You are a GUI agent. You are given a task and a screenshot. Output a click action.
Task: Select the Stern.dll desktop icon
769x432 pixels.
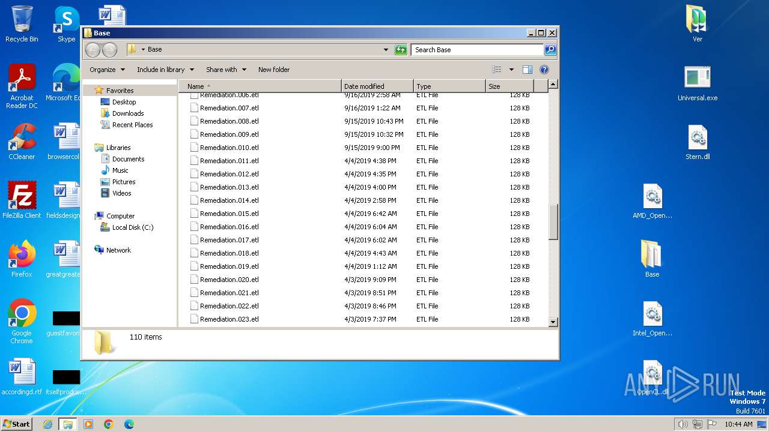698,142
